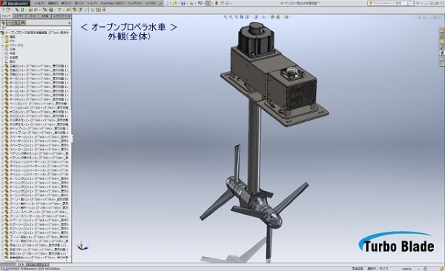Click the Zoom to Fit view icon

225,17
